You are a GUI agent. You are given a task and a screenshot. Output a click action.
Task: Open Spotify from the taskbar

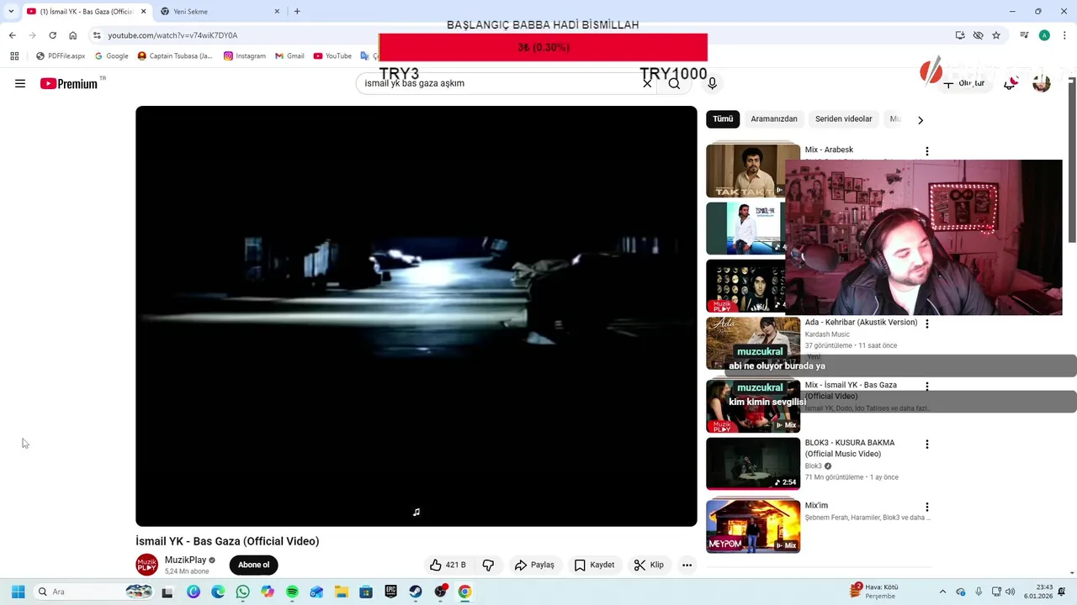[x=292, y=592]
